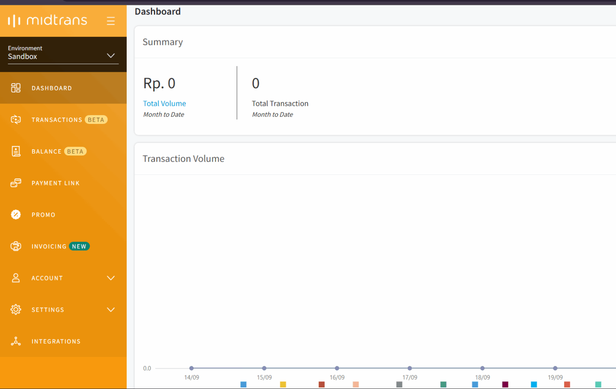
Task: Click the blue legend swatch below chart
Action: pyautogui.click(x=243, y=384)
